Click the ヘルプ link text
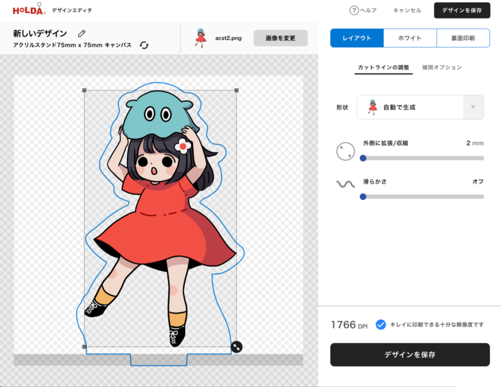 pos(368,10)
